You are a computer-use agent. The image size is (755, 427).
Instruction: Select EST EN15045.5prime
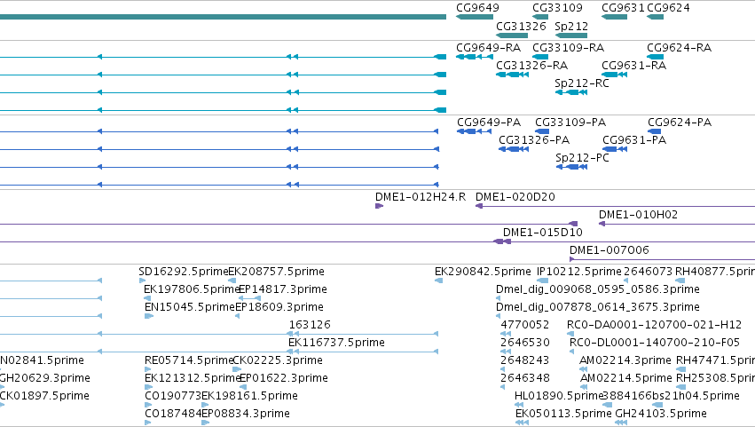[x=190, y=307]
